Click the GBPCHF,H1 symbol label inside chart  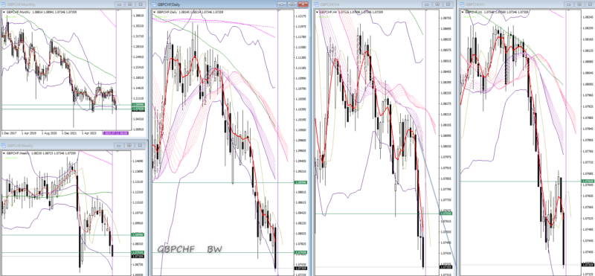click(474, 12)
